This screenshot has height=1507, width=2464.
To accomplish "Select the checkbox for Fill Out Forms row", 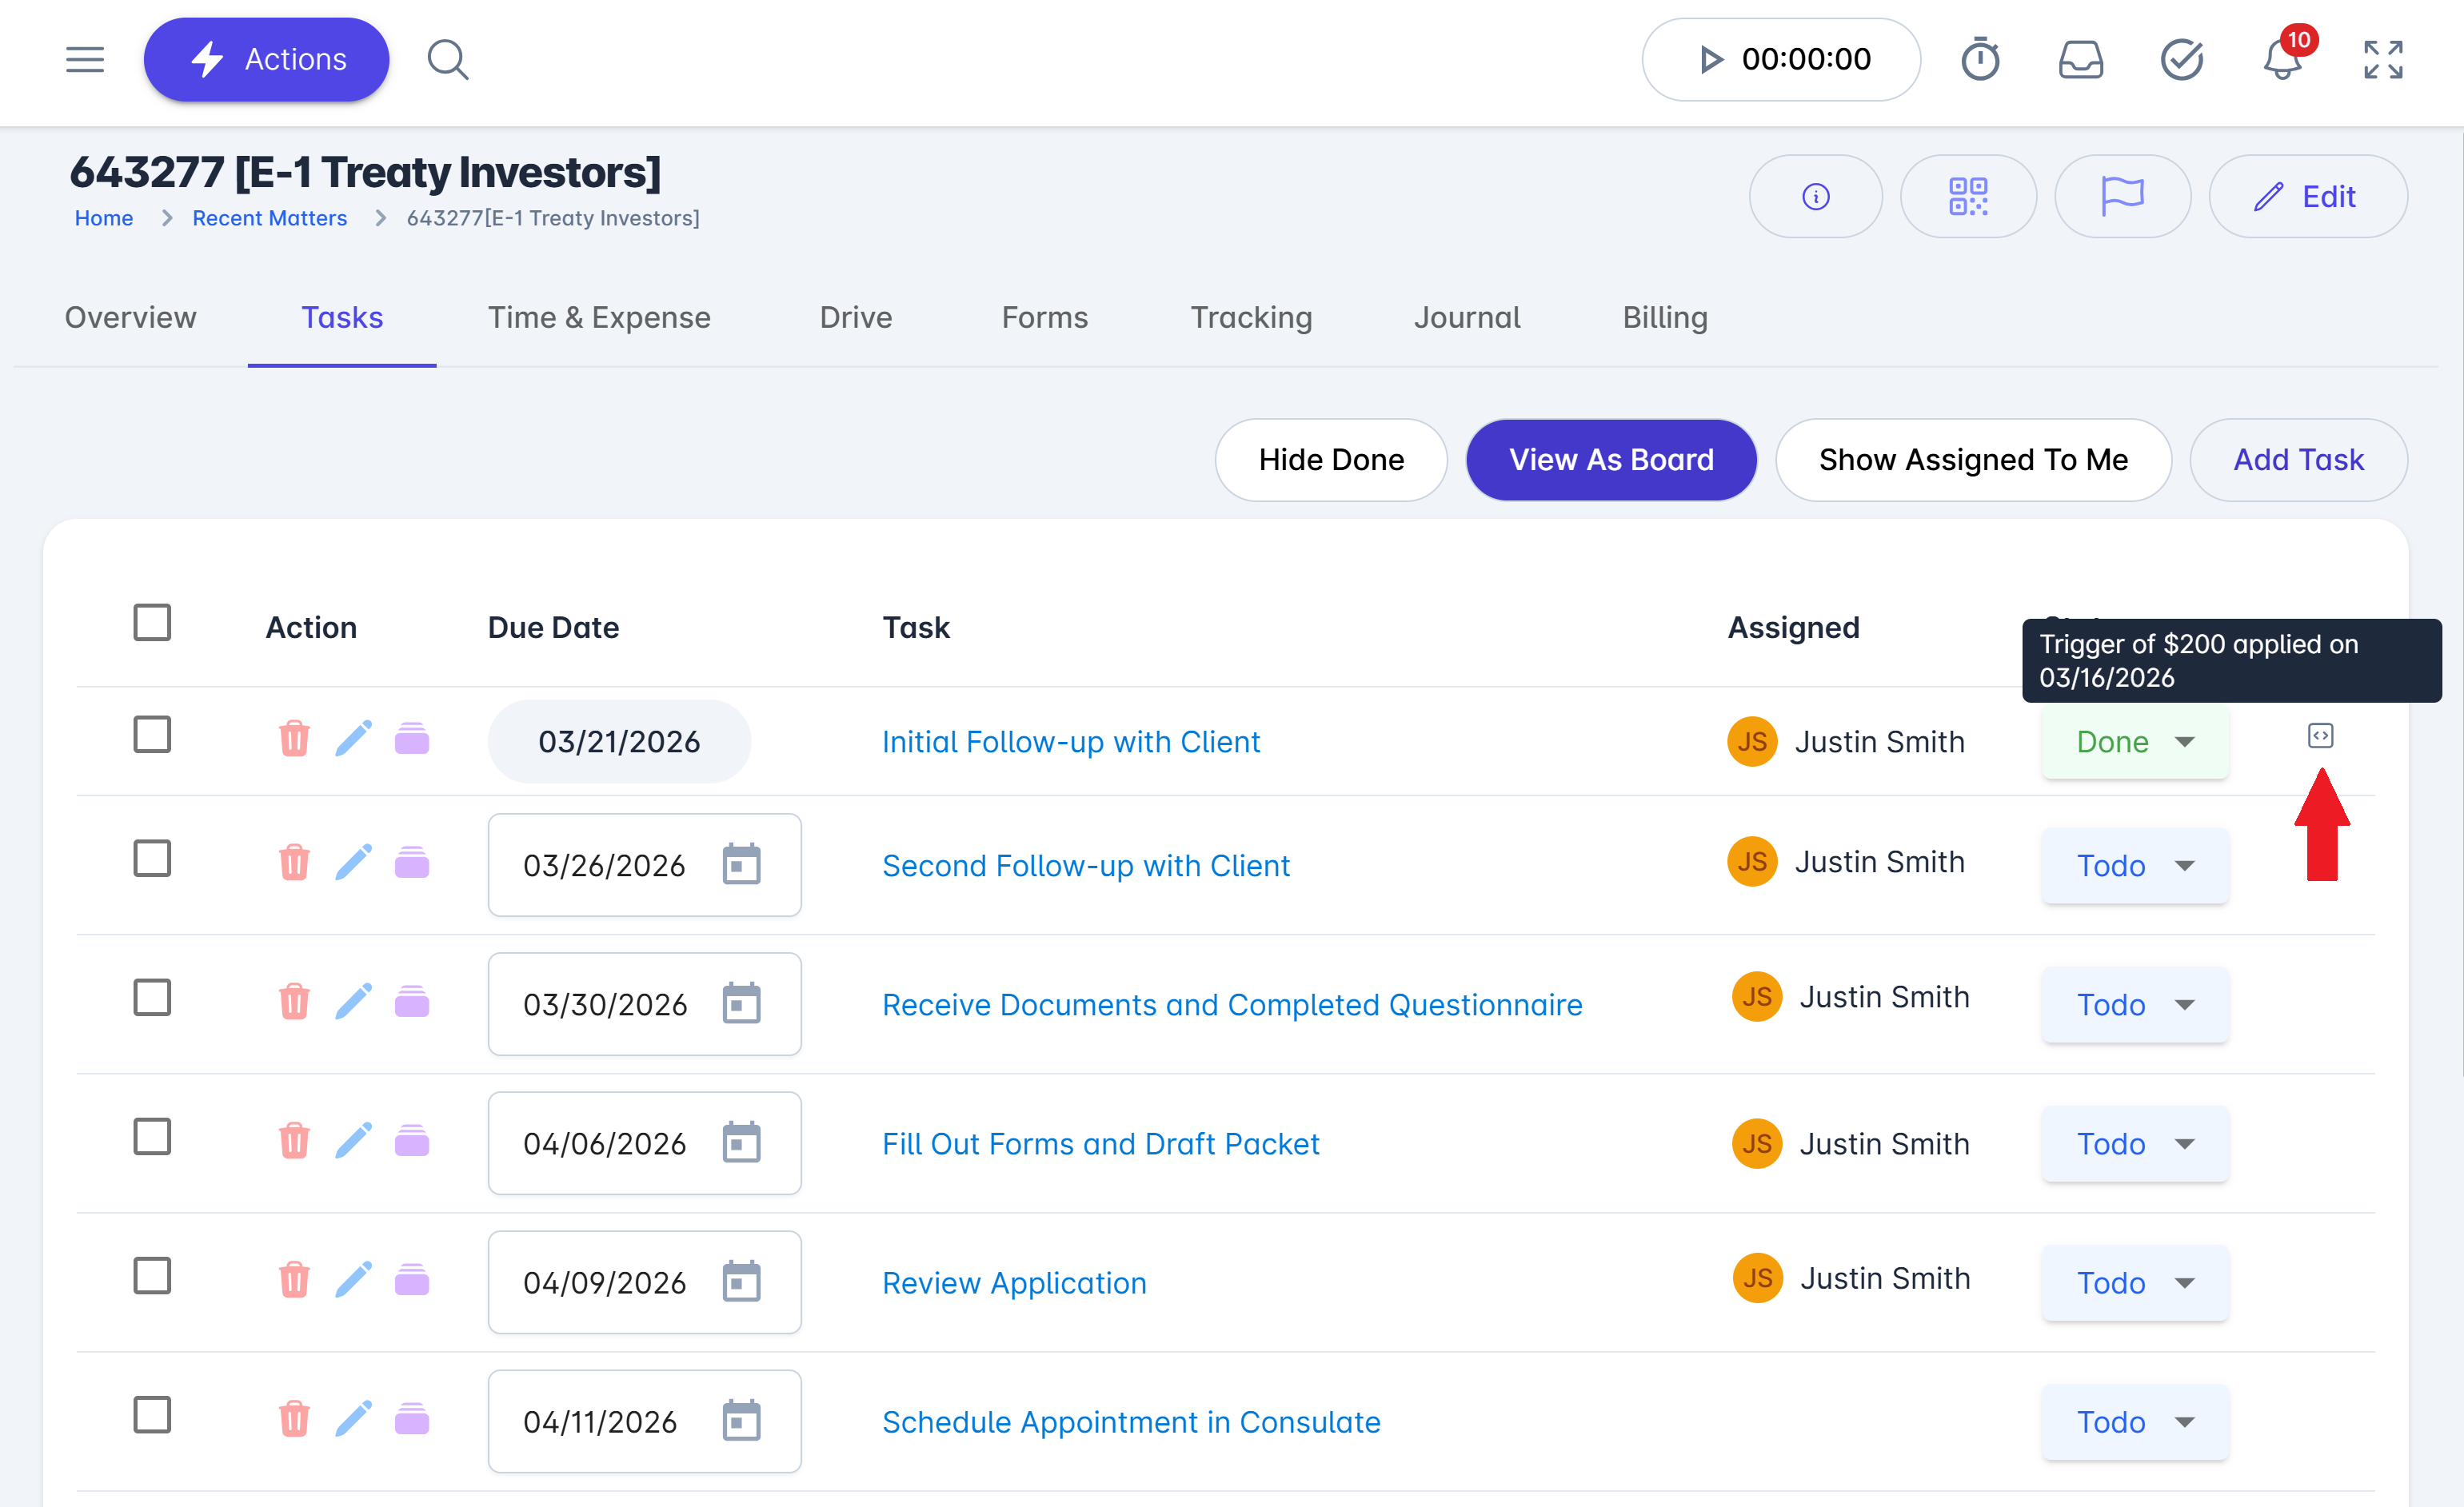I will coord(152,1137).
